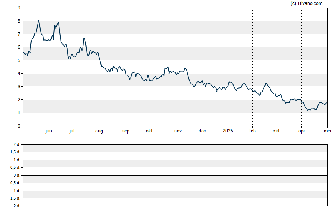This screenshot has width=334, height=212.
Task: Click the mei month label on the x-axis
Action: (327, 131)
